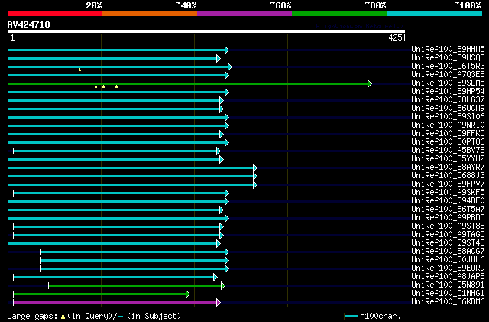
Task: Click the cyan A8JAP8 alignment bar
Action: pyautogui.click(x=114, y=277)
